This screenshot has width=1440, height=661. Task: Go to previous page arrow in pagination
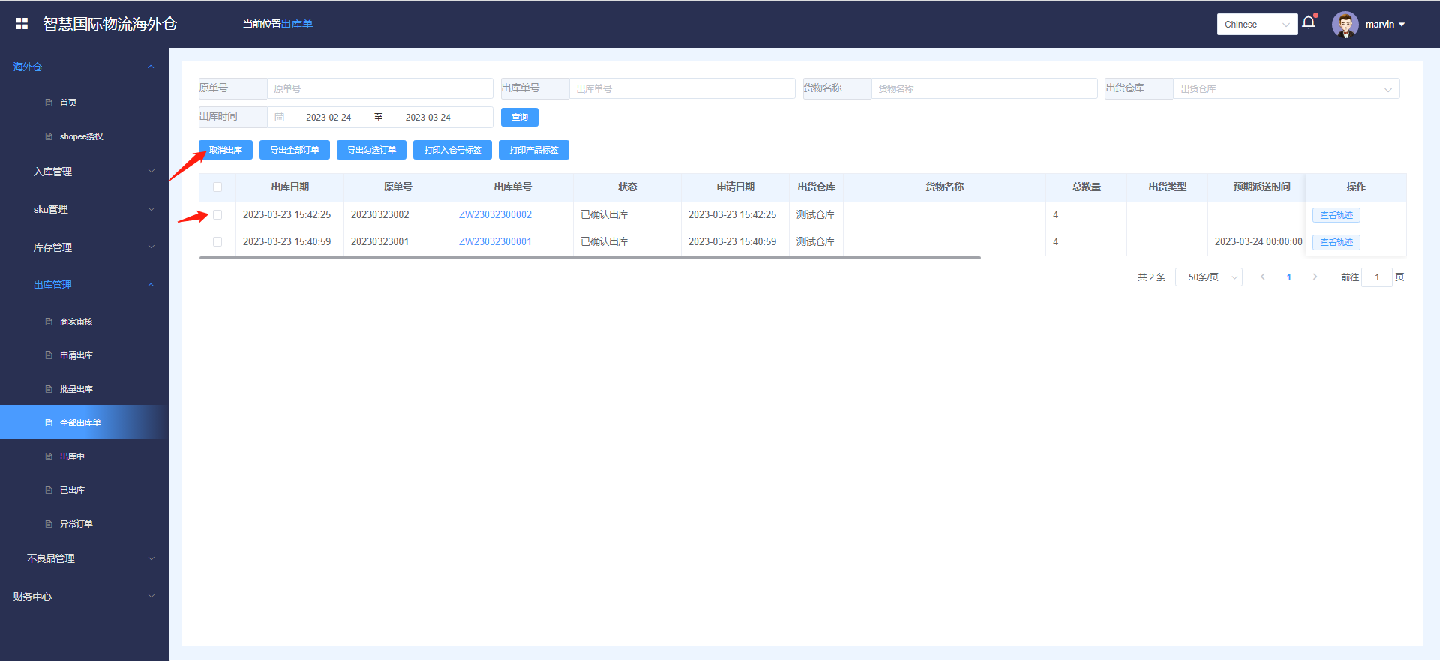[1263, 277]
